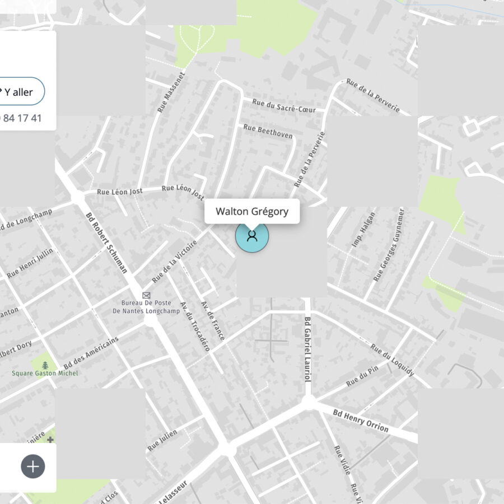This screenshot has width=504, height=504.
Task: Click the Bd des Américains label
Action: (91, 353)
